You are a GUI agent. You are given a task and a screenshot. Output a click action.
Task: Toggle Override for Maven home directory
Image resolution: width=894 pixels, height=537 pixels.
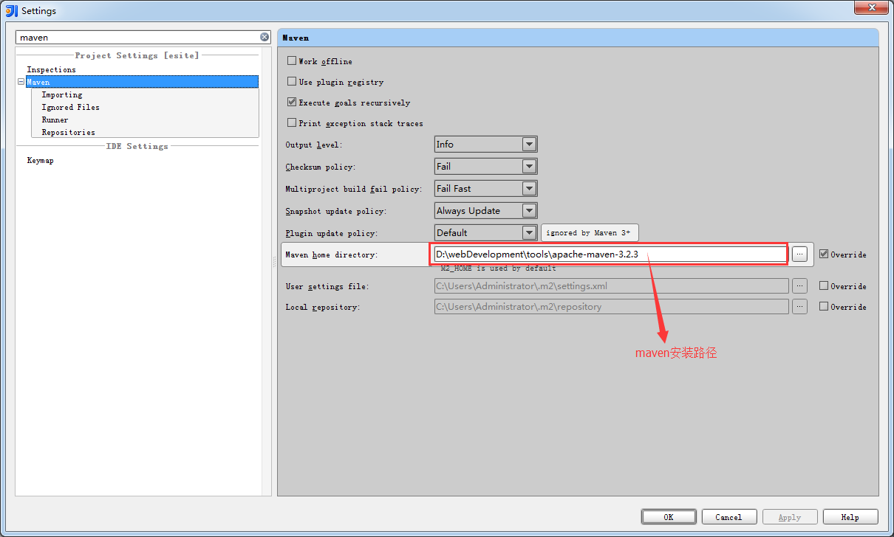[x=824, y=254]
